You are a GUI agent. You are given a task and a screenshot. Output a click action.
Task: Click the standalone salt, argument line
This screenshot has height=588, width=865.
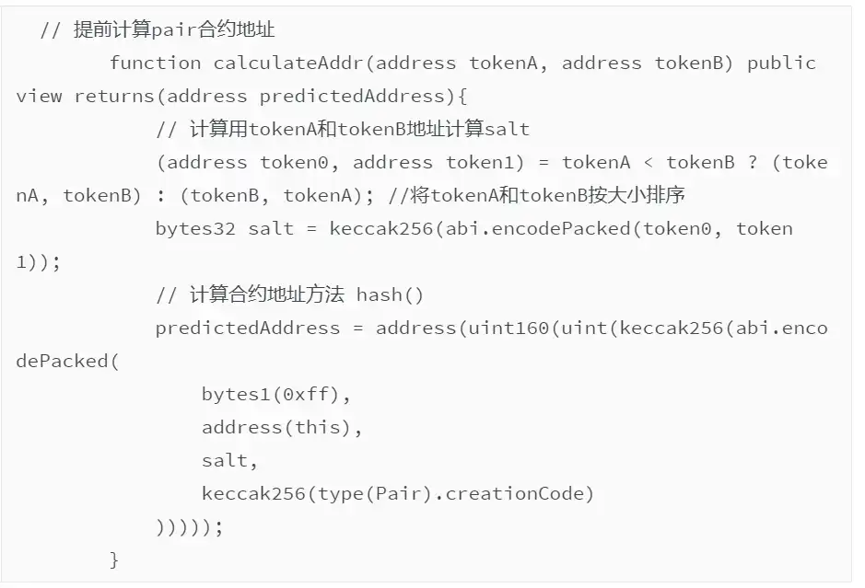pyautogui.click(x=229, y=460)
